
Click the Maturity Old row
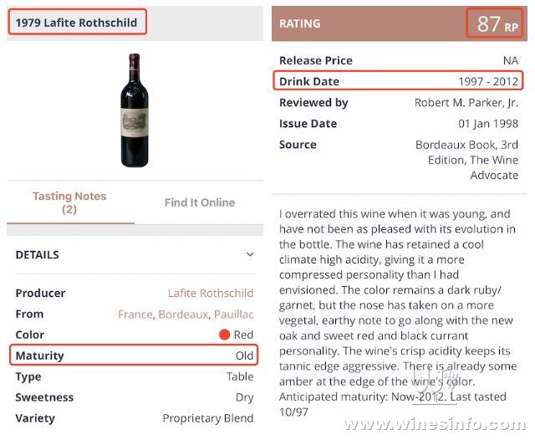coord(134,356)
